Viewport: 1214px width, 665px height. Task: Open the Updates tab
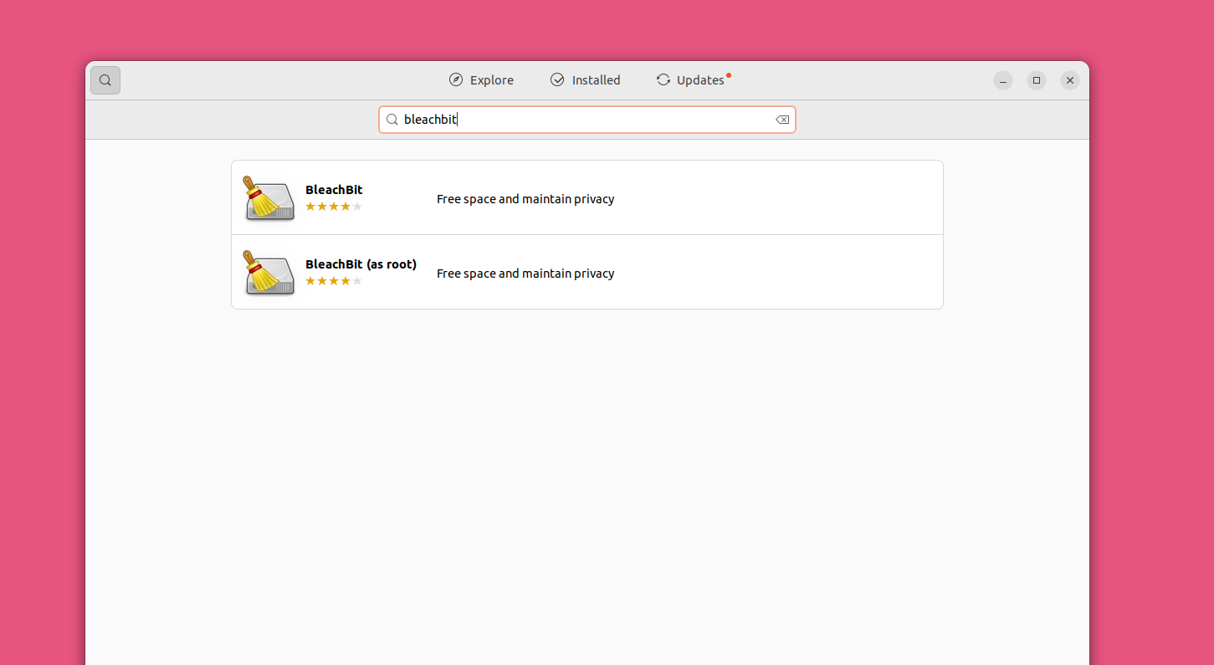[x=693, y=80]
